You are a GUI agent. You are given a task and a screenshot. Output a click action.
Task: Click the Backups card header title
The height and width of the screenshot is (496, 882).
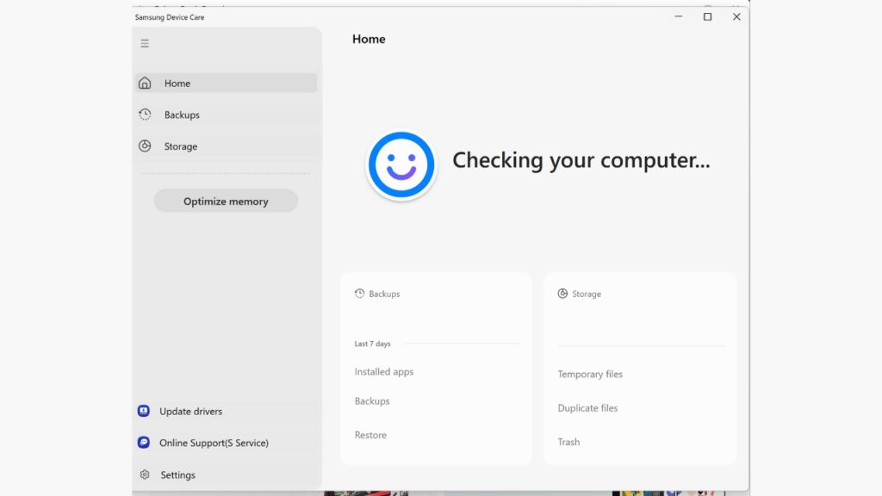(x=385, y=294)
